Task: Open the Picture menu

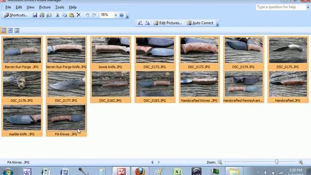Action: click(x=45, y=7)
